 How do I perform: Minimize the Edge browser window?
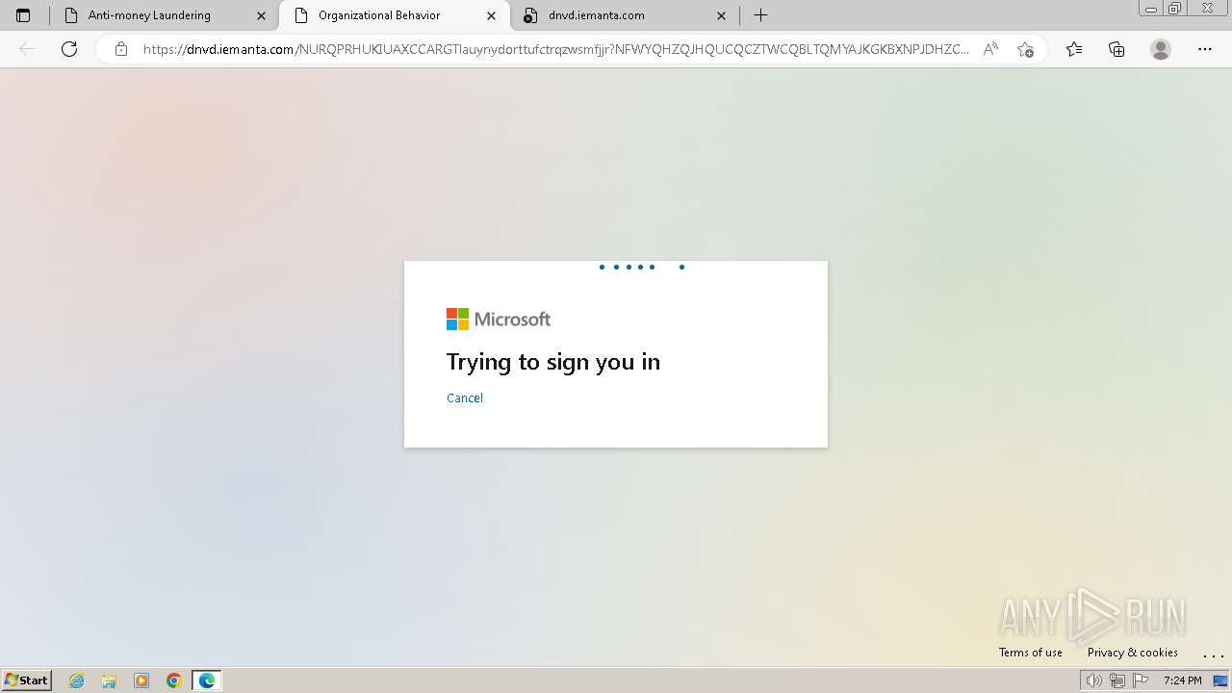[x=1151, y=9]
